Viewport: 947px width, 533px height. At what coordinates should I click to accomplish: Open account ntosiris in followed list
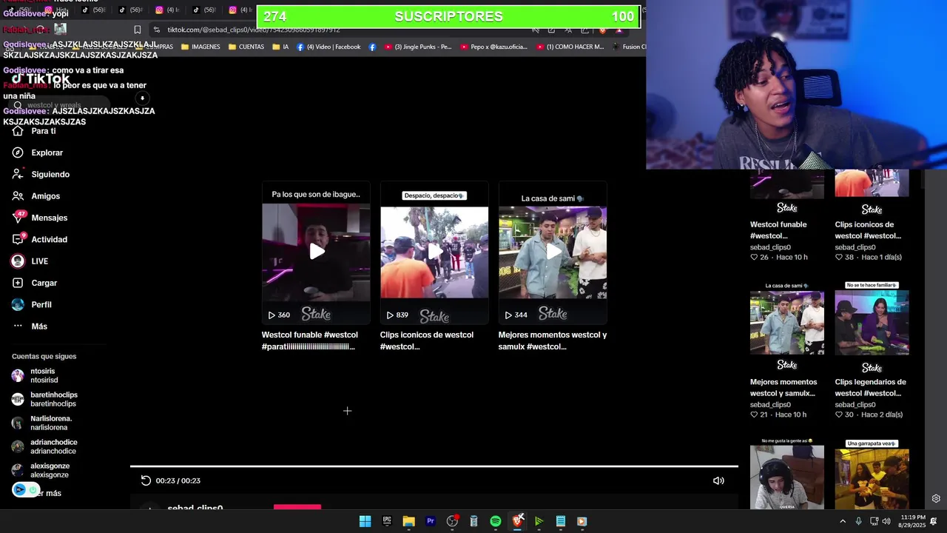[44, 375]
